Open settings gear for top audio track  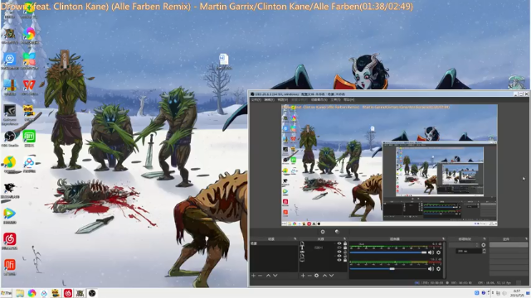[x=439, y=252]
